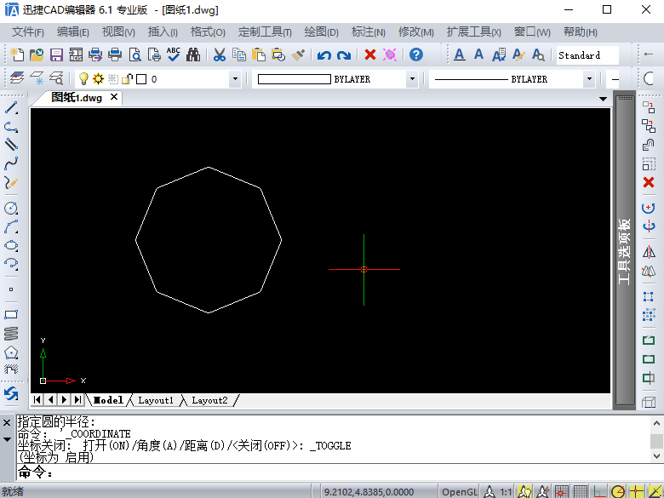This screenshot has height=498, width=664.
Task: Select the Ellipse tool in left toolbar
Action: click(x=11, y=246)
